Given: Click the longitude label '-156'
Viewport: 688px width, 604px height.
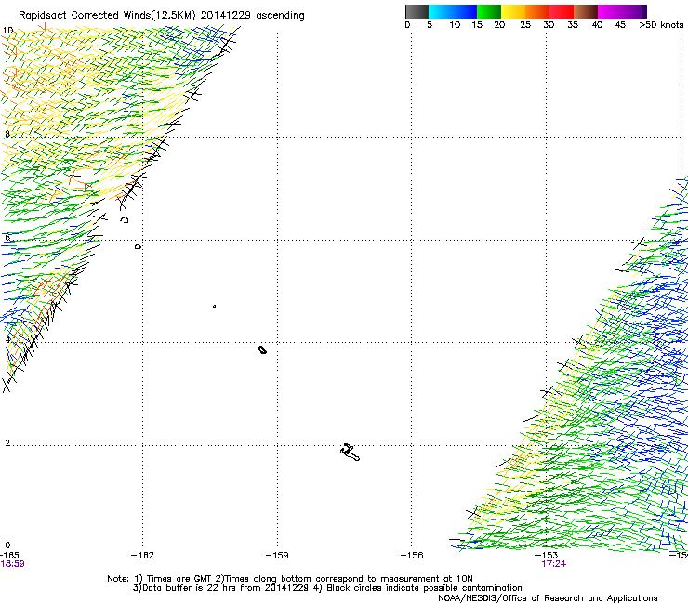Looking at the screenshot, I should [412, 556].
